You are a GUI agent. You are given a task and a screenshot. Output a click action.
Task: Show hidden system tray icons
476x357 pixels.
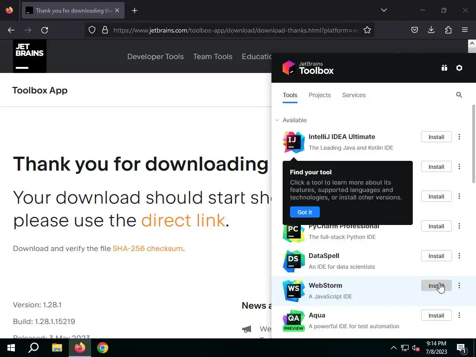[393, 348]
